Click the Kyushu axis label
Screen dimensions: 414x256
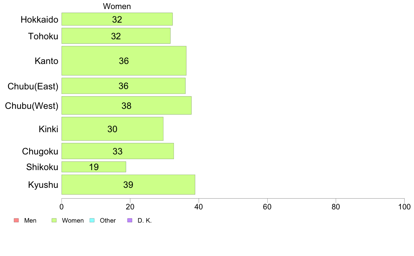[43, 185]
